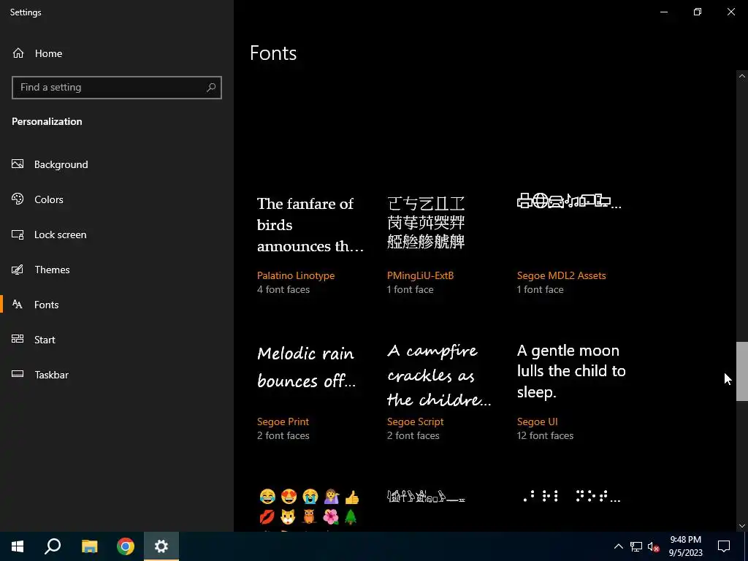Viewport: 748px width, 561px height.
Task: Click '12 font faces' under Segoe UI
Action: [545, 435]
